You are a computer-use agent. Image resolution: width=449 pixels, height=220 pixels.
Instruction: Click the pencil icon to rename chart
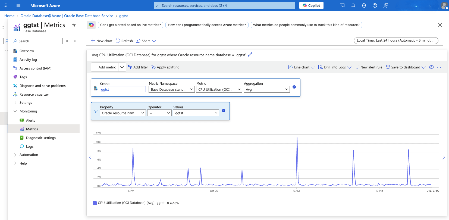point(250,55)
